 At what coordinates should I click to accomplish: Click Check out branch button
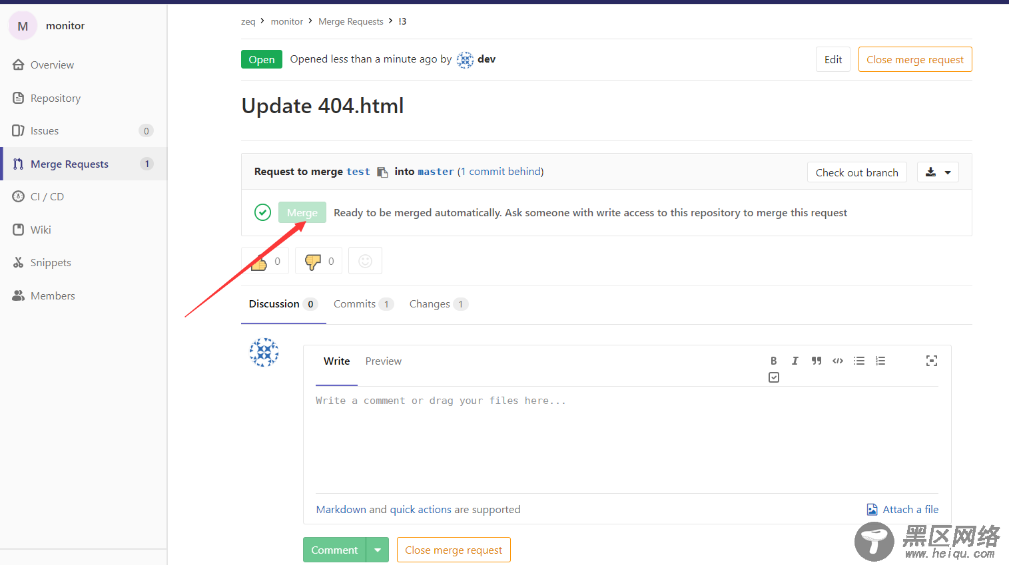pos(857,172)
